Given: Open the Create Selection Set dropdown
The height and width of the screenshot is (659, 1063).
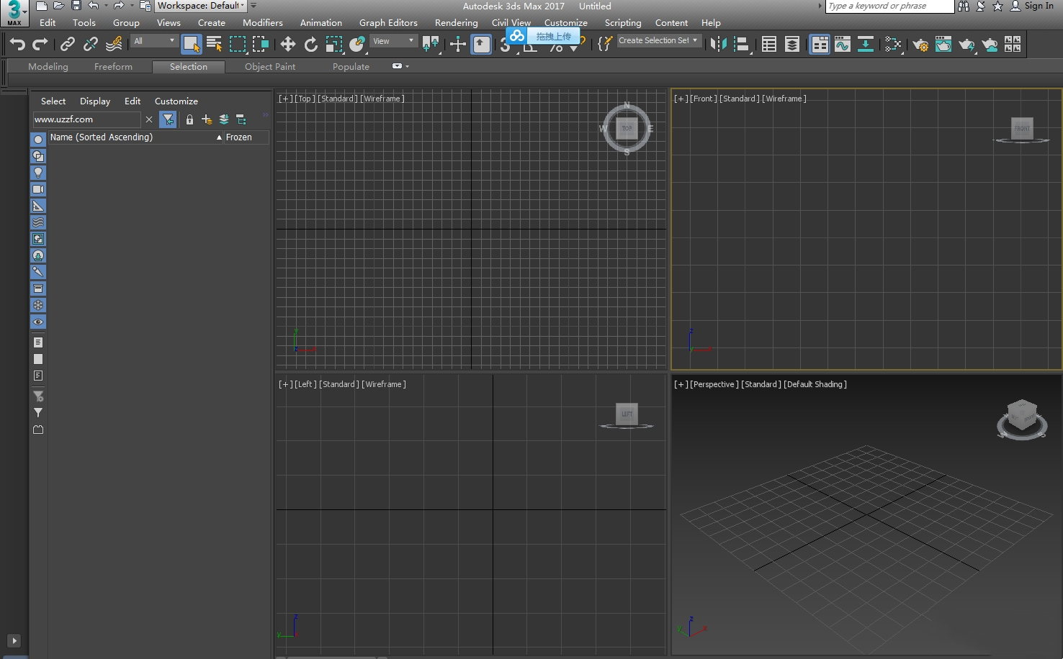Looking at the screenshot, I should tap(659, 40).
